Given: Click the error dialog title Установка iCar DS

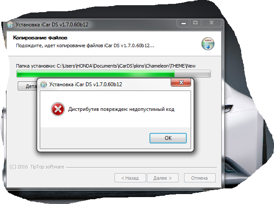Looking at the screenshot, I should coord(86,84).
